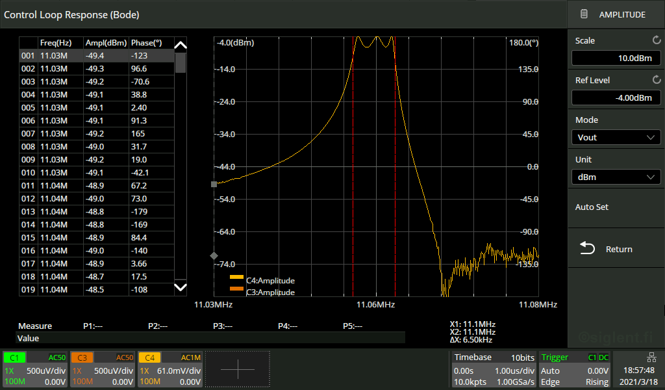
Task: Open the C4 channel settings box
Action: (x=170, y=369)
